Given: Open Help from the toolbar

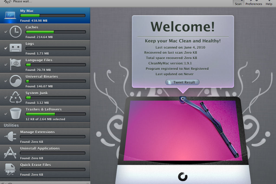Looking at the screenshot, I should coord(269,3).
